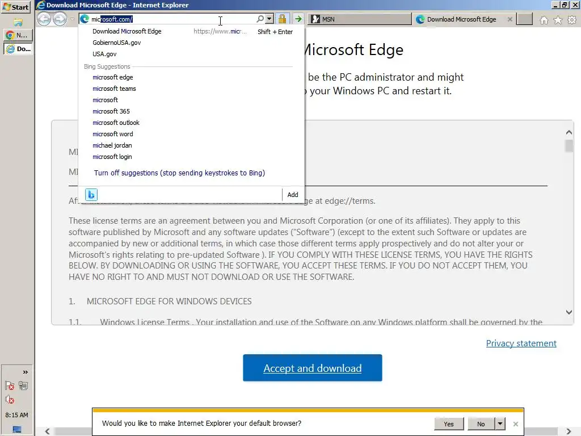
Task: Go back with the browser Back arrow
Action: pyautogui.click(x=44, y=19)
